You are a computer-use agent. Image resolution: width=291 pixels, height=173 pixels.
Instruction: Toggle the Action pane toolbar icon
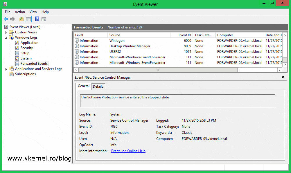tap(44, 19)
